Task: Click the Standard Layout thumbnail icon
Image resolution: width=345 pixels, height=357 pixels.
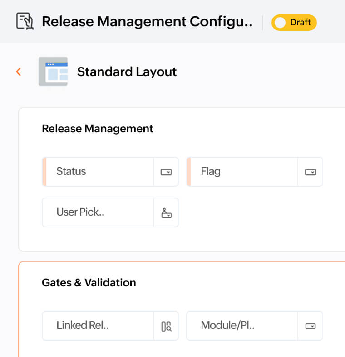Action: click(53, 72)
